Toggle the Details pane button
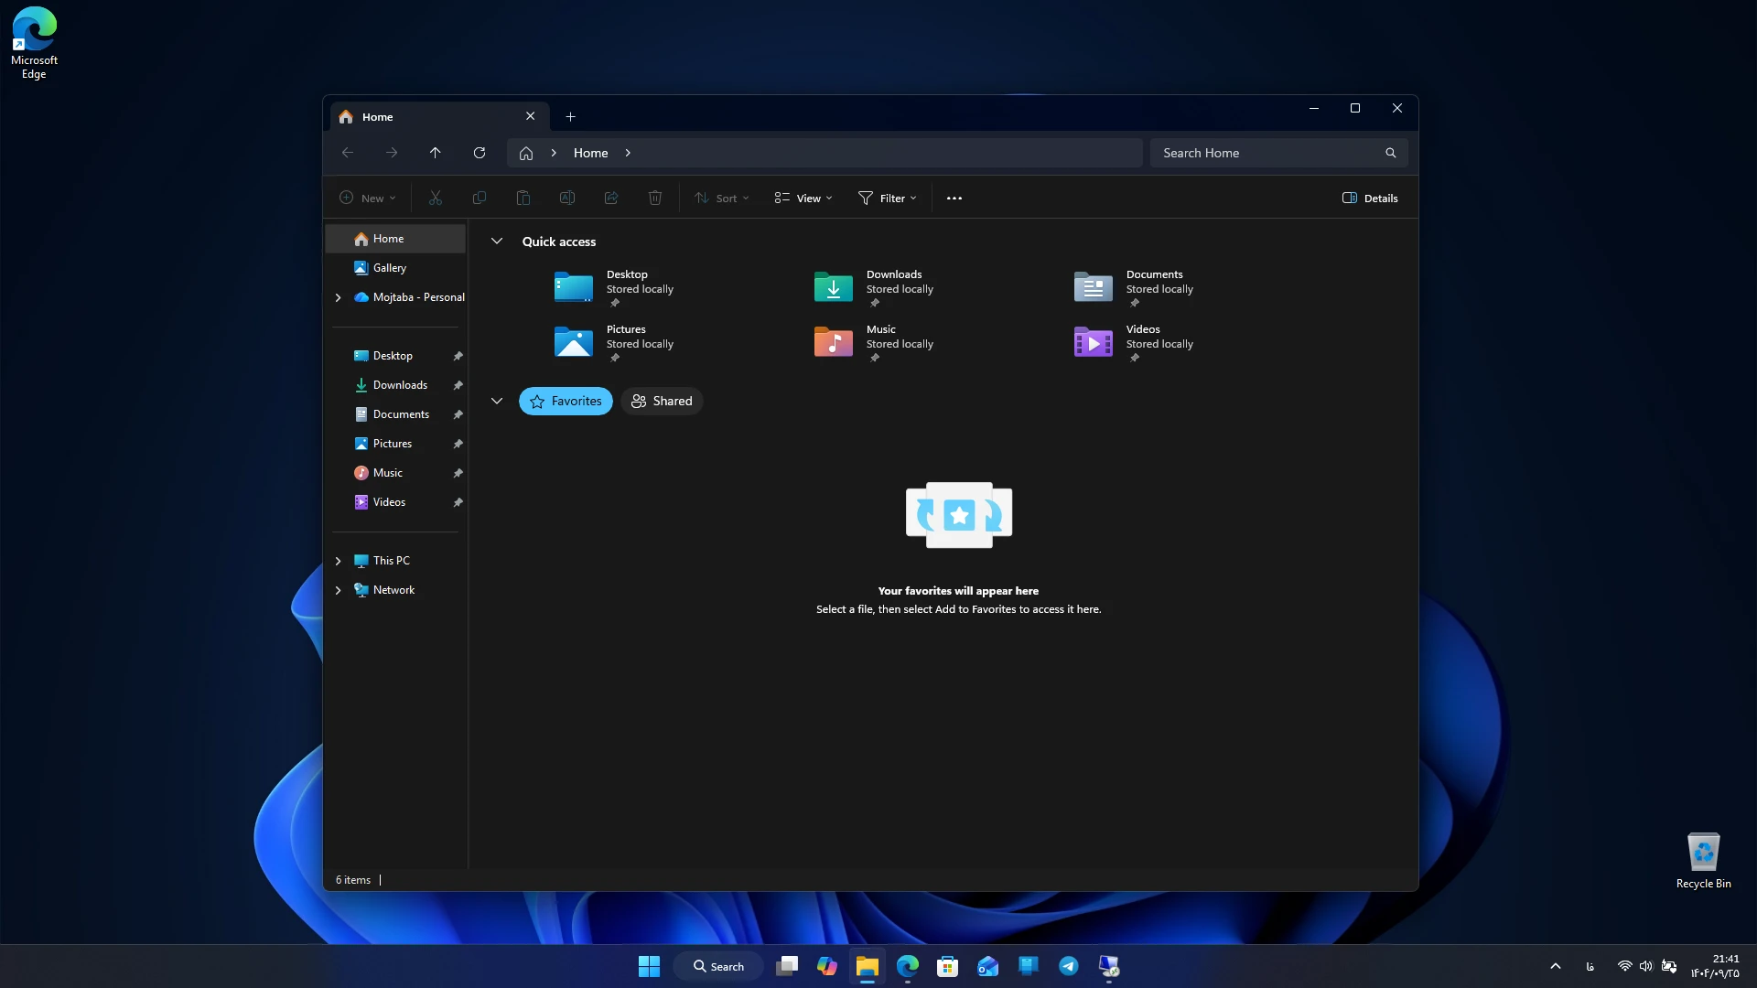This screenshot has width=1757, height=988. (1370, 198)
